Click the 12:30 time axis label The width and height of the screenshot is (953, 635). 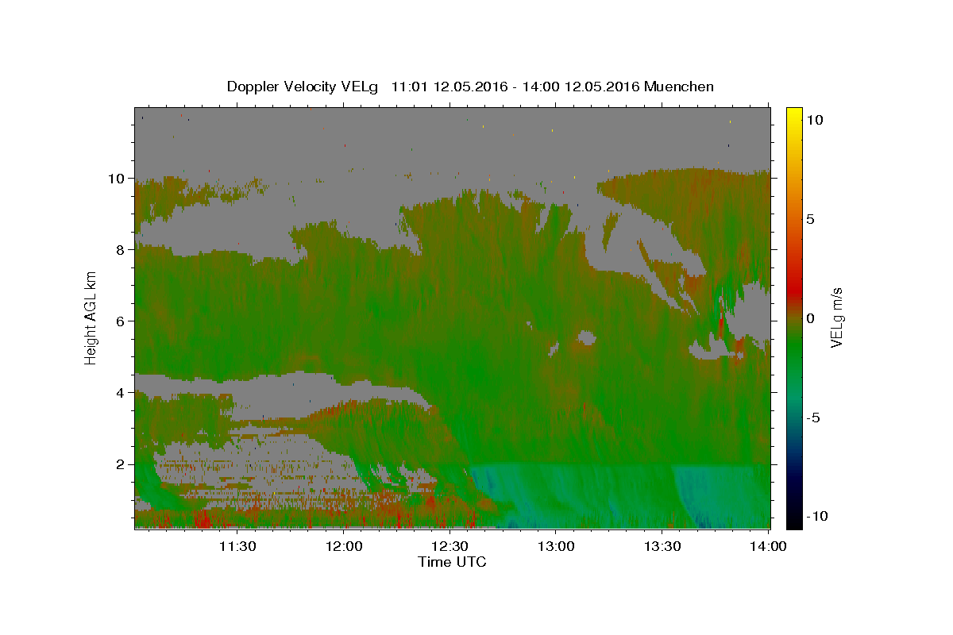pos(450,546)
